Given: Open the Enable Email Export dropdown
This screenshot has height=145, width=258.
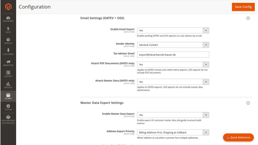Looking at the screenshot, I should [173, 31].
